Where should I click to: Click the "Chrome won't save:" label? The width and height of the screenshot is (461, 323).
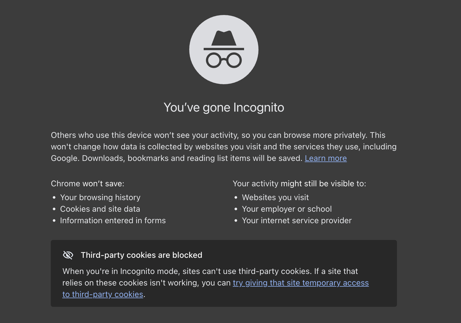coord(87,183)
